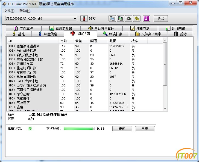This screenshot has width=199, height=162.
Task: Select row (BC) 命令超时
Action: (x=85, y=94)
